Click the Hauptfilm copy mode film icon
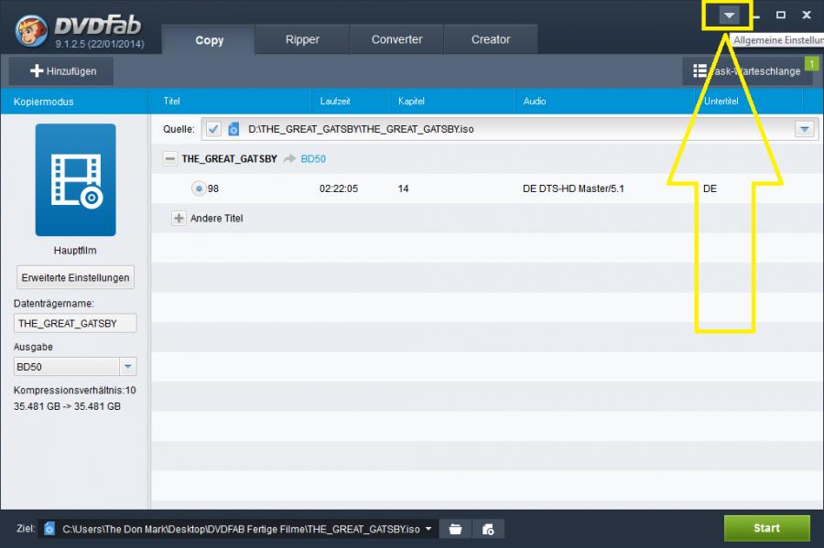 (75, 180)
